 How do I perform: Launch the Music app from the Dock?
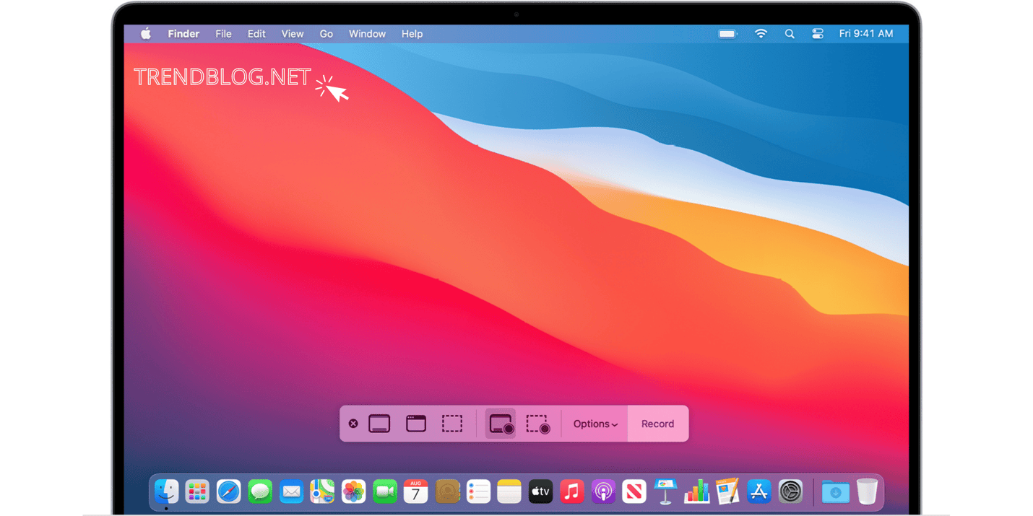(571, 491)
